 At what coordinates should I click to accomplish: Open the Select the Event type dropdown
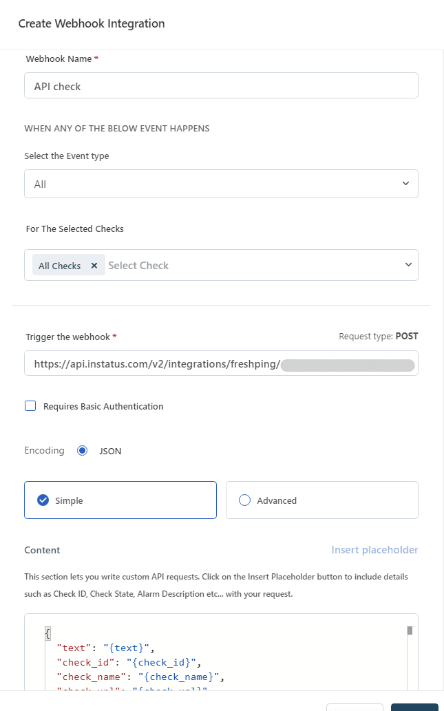[221, 184]
